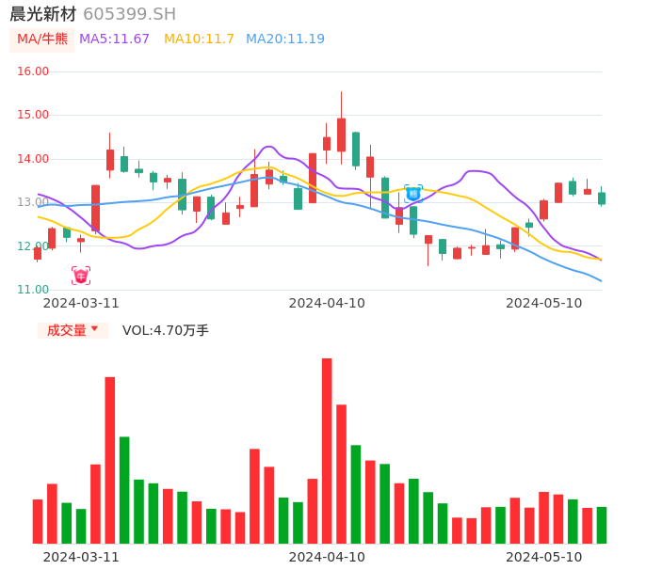Click the 2024-04-10 date label under the volume chart
The image size is (646, 570).
(x=327, y=557)
